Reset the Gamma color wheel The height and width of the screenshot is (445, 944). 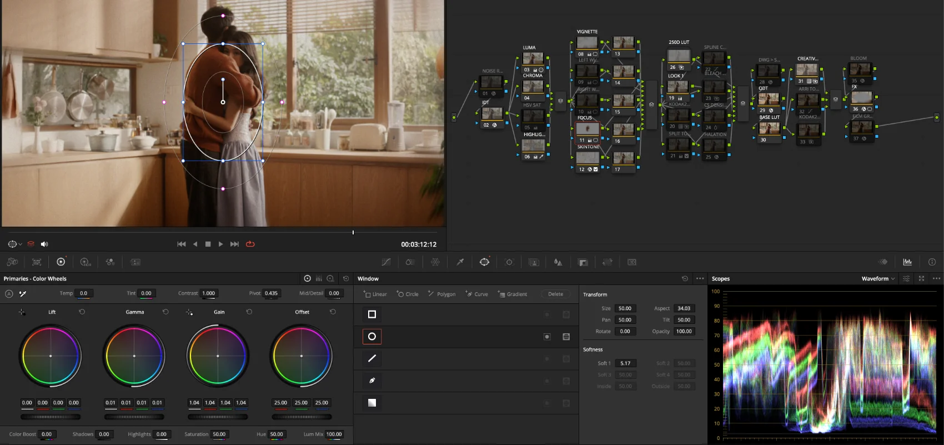165,312
